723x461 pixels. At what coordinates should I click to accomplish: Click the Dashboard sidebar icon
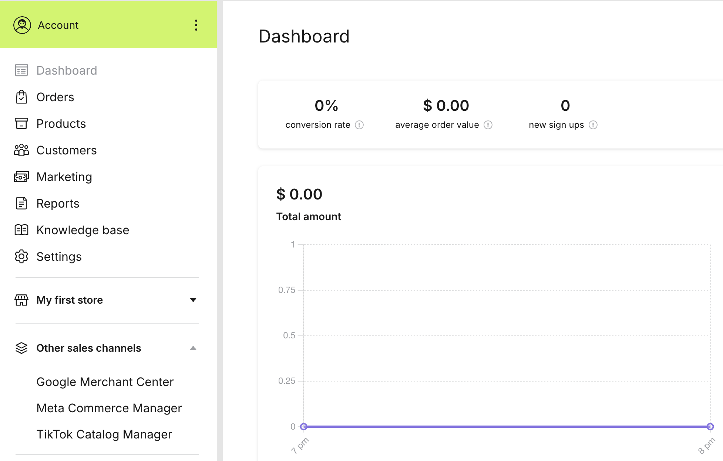point(21,70)
